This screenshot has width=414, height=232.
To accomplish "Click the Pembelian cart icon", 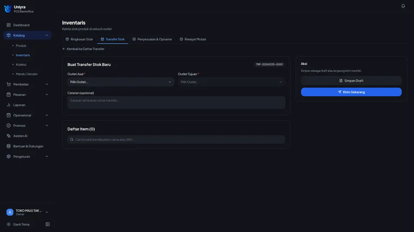I will 9,84.
